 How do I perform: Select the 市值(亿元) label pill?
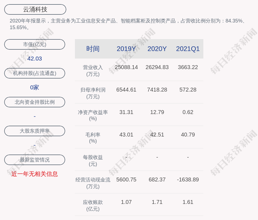pyautogui.click(x=35, y=44)
